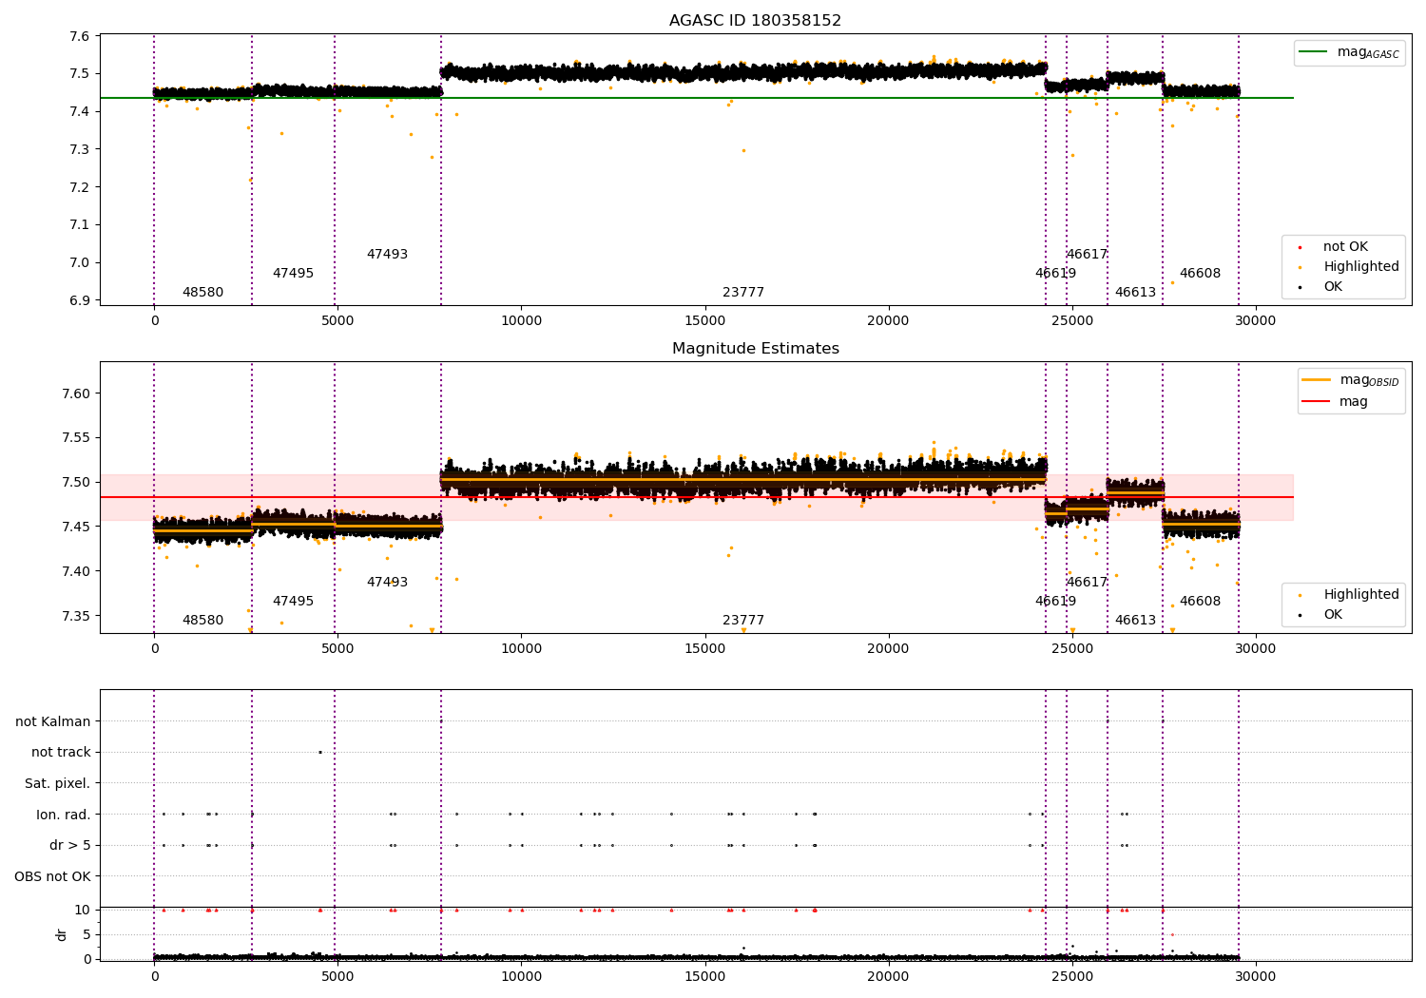Click the 'dr' axis label in bottom plot

tap(62, 934)
